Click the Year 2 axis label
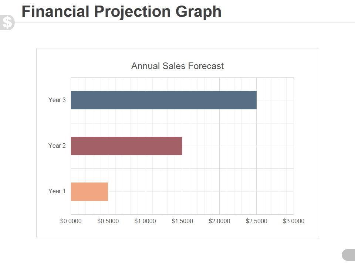The width and height of the screenshot is (355, 266). click(x=57, y=146)
